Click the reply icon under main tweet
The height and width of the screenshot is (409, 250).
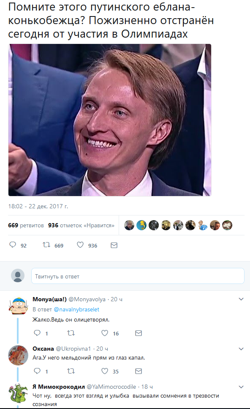point(13,245)
